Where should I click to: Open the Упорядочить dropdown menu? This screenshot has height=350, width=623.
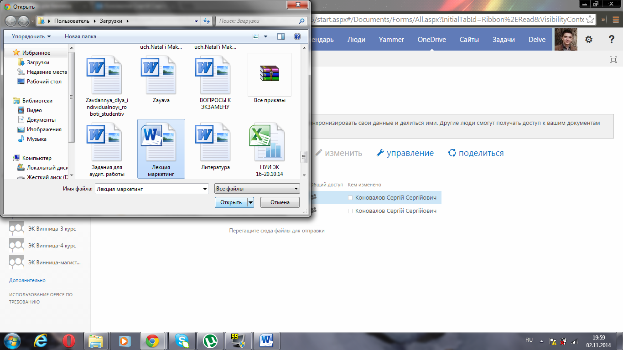[x=31, y=36]
